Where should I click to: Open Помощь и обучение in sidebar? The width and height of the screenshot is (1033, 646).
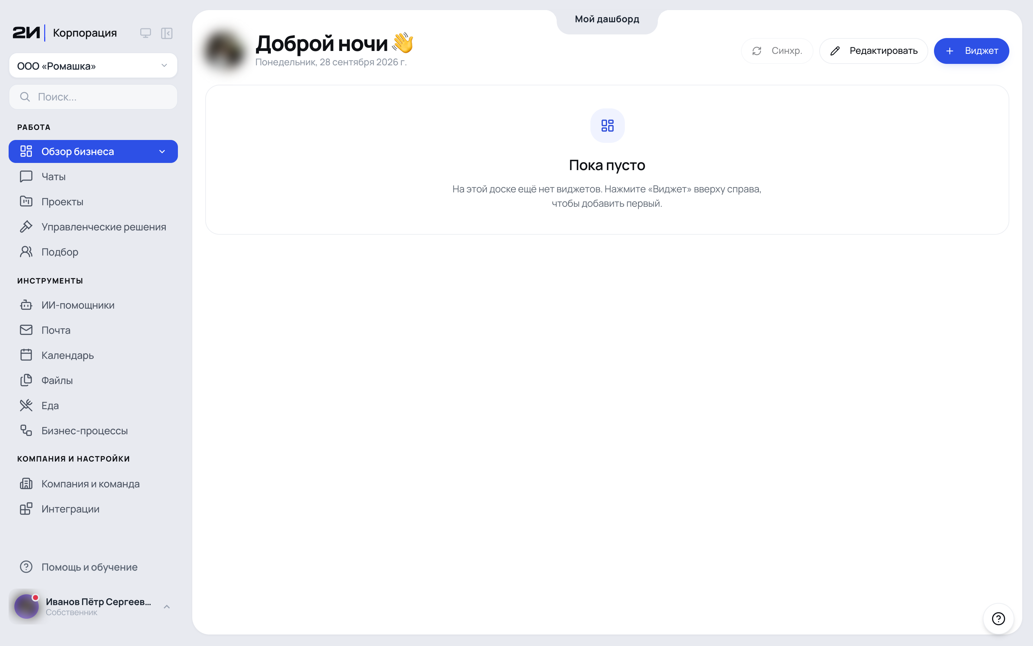coord(93,567)
